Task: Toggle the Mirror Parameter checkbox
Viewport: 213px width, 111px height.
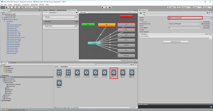Action: pyautogui.click(x=202, y=26)
